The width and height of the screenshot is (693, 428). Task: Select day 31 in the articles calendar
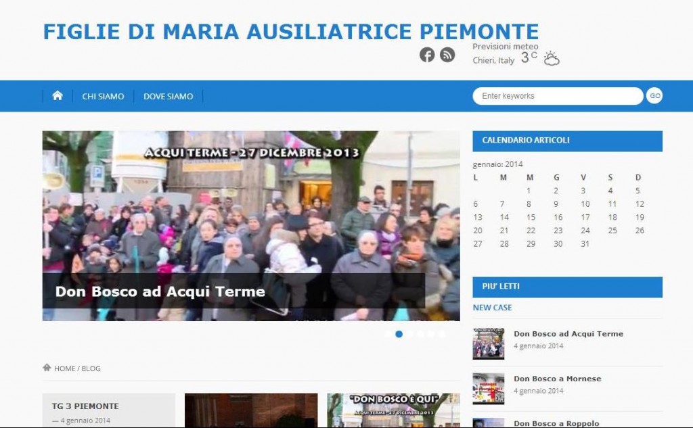click(x=585, y=244)
